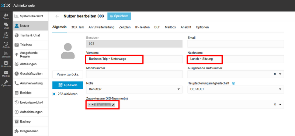Click the user avatar placeholder
295x136 pixels.
pos(68,50)
